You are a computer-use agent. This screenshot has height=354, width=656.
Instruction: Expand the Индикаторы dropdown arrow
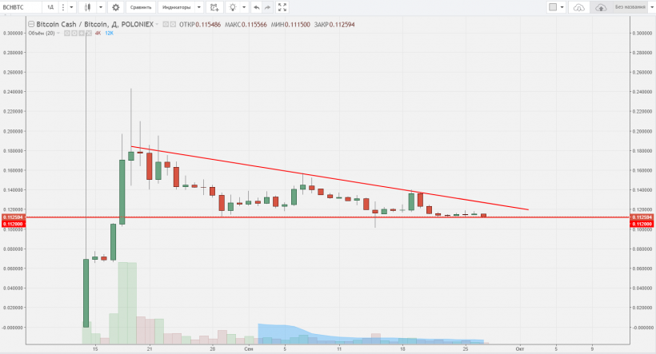(199, 7)
